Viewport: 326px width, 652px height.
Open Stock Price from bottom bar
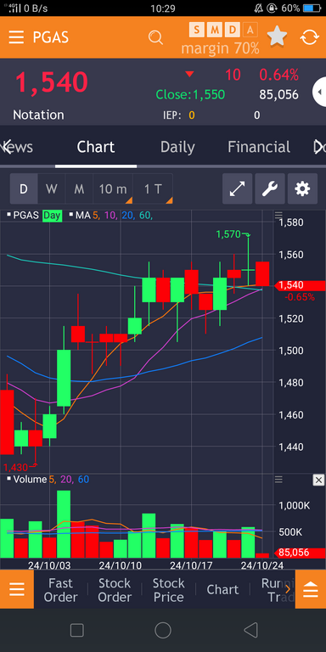point(168,590)
